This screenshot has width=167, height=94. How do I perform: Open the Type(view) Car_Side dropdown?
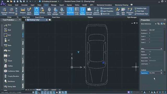161,73
